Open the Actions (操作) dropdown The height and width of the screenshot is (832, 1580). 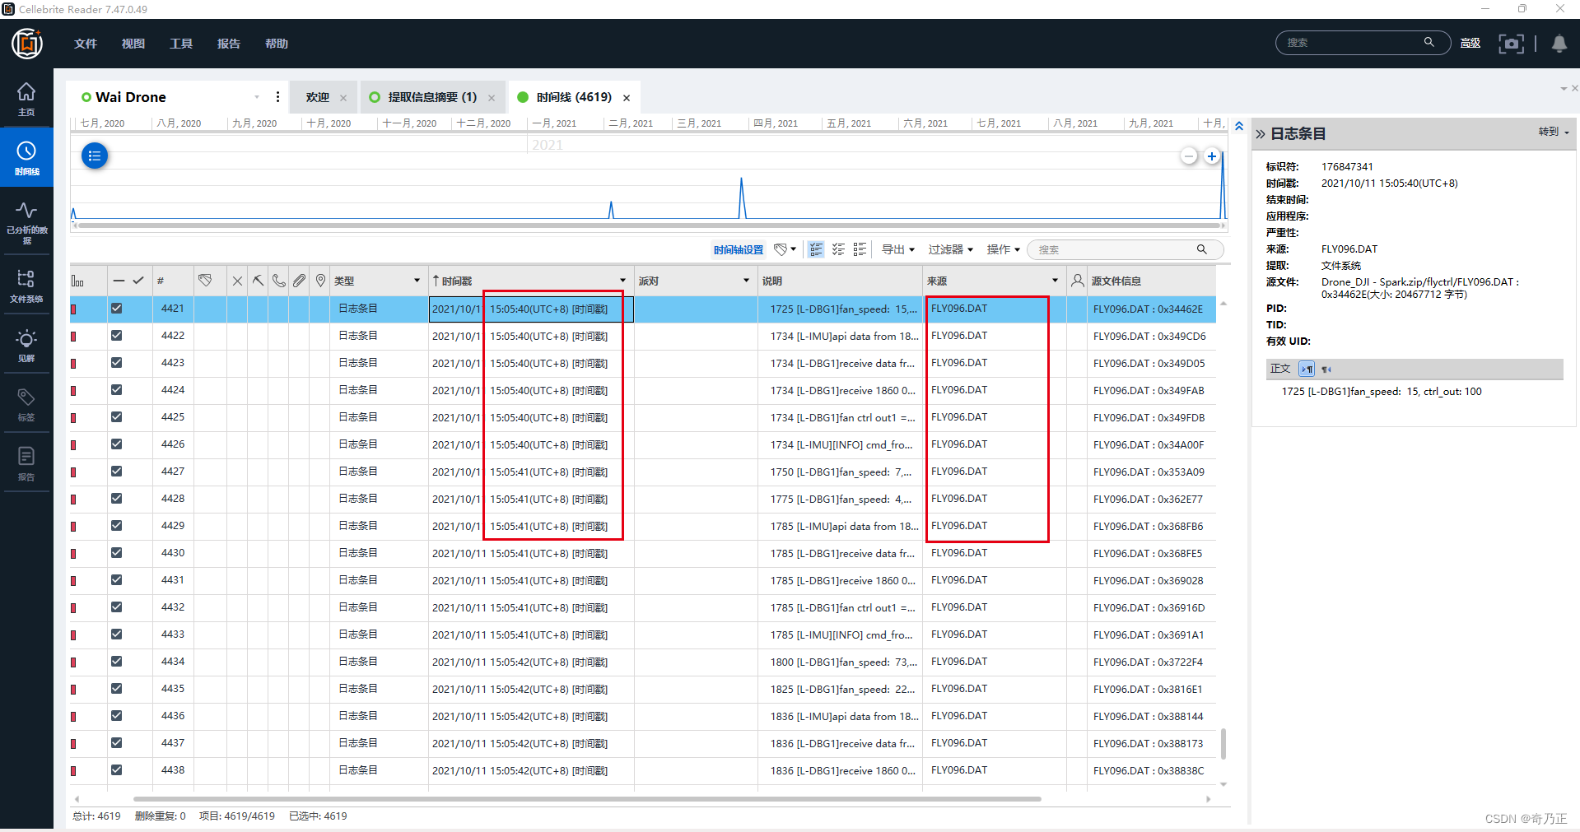pos(1003,249)
